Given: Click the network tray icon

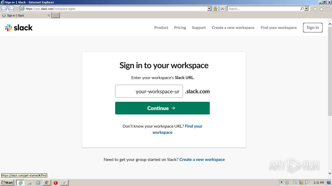Looking at the screenshot, I should click(x=301, y=183).
